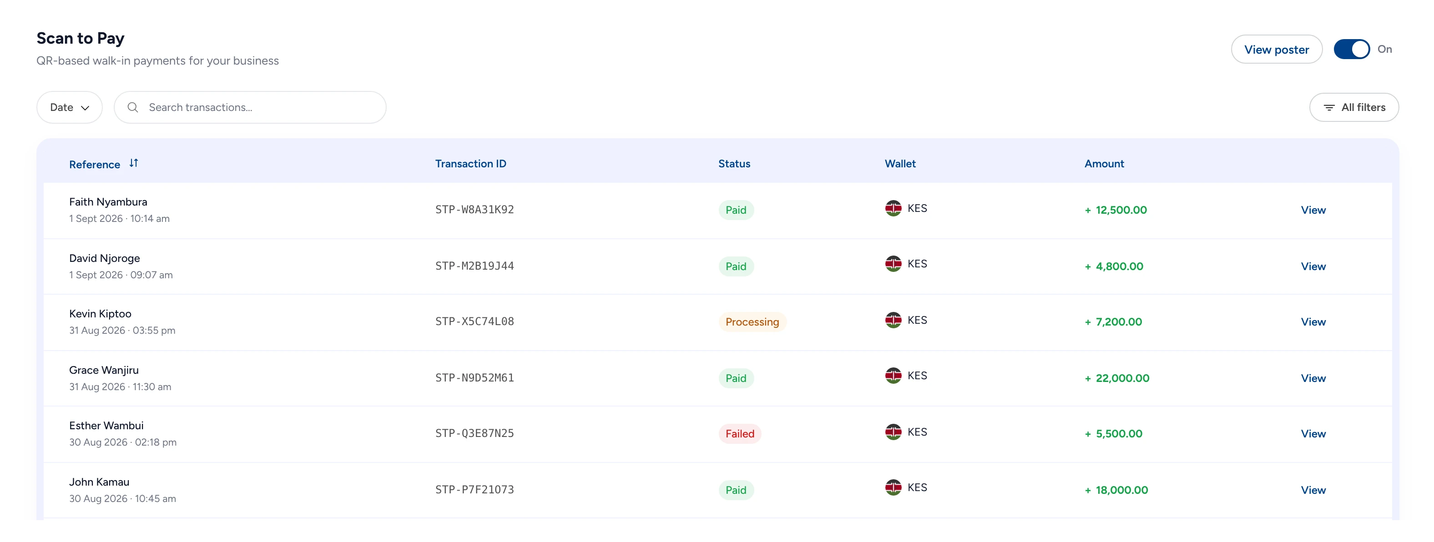Screen dimensions: 1434x542
Task: Click Kenya flag icon in John Kamau row
Action: [x=893, y=487]
